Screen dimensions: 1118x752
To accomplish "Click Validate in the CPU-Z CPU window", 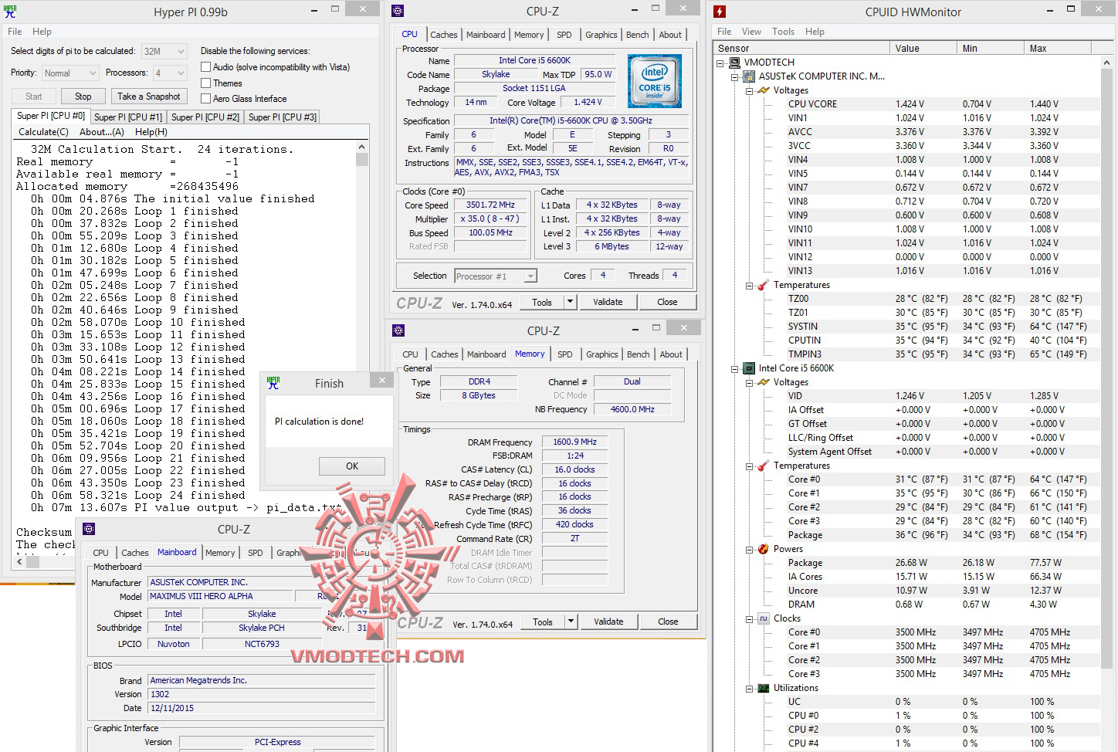I will click(608, 302).
